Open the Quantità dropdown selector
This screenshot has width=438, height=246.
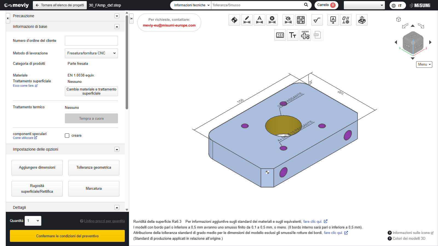click(x=33, y=221)
